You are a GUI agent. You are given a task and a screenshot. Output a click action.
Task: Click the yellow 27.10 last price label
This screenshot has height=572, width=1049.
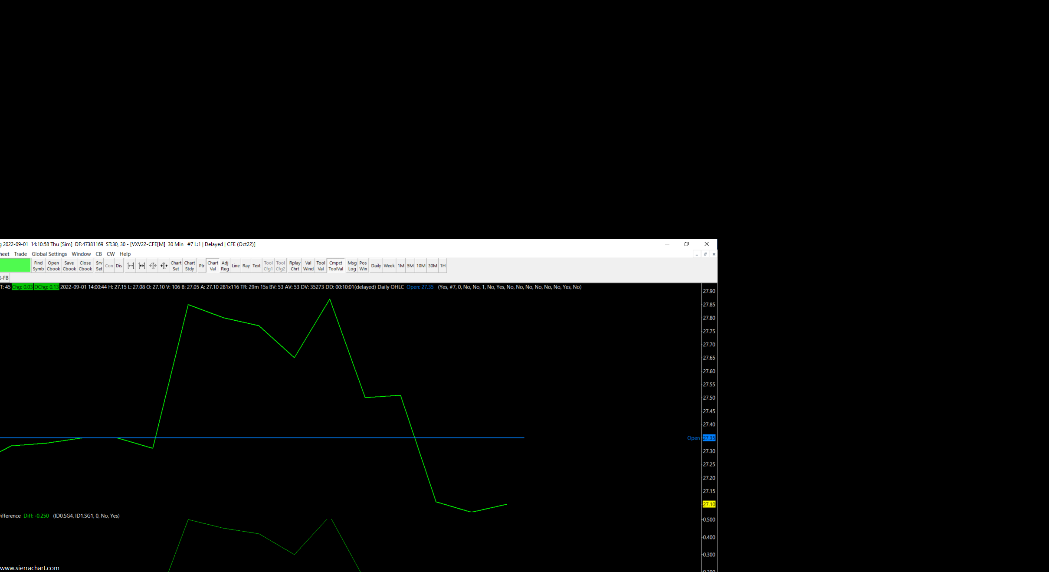[709, 504]
